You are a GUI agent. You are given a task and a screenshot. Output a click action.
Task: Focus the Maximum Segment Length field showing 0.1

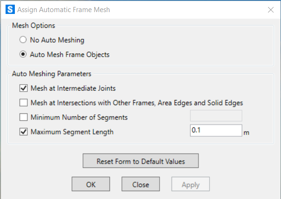coord(216,131)
